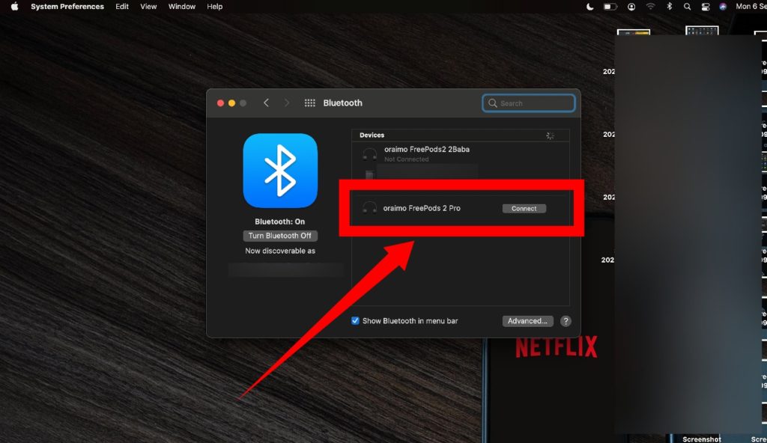767x443 pixels.
Task: Open the View menu
Action: click(148, 6)
